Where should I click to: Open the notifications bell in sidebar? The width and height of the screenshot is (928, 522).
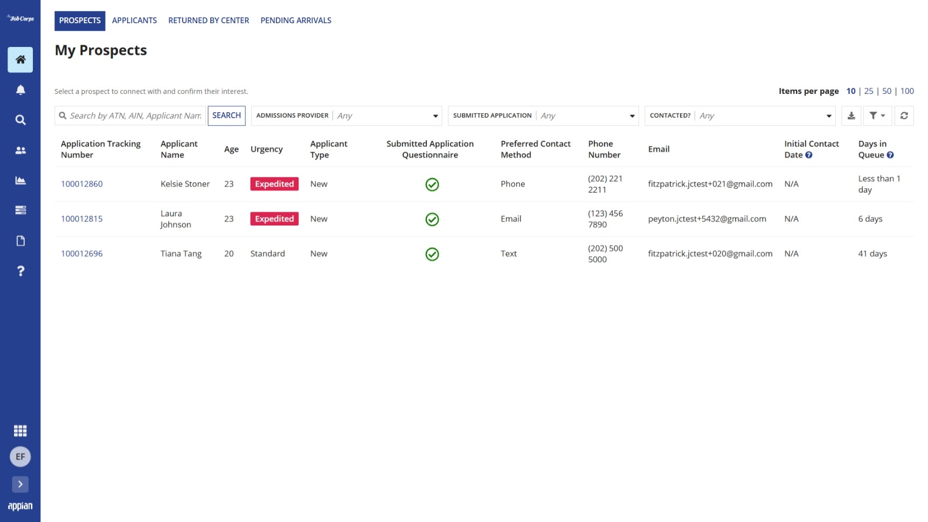click(x=20, y=90)
